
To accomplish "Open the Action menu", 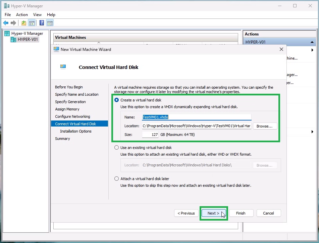I will [x=22, y=15].
